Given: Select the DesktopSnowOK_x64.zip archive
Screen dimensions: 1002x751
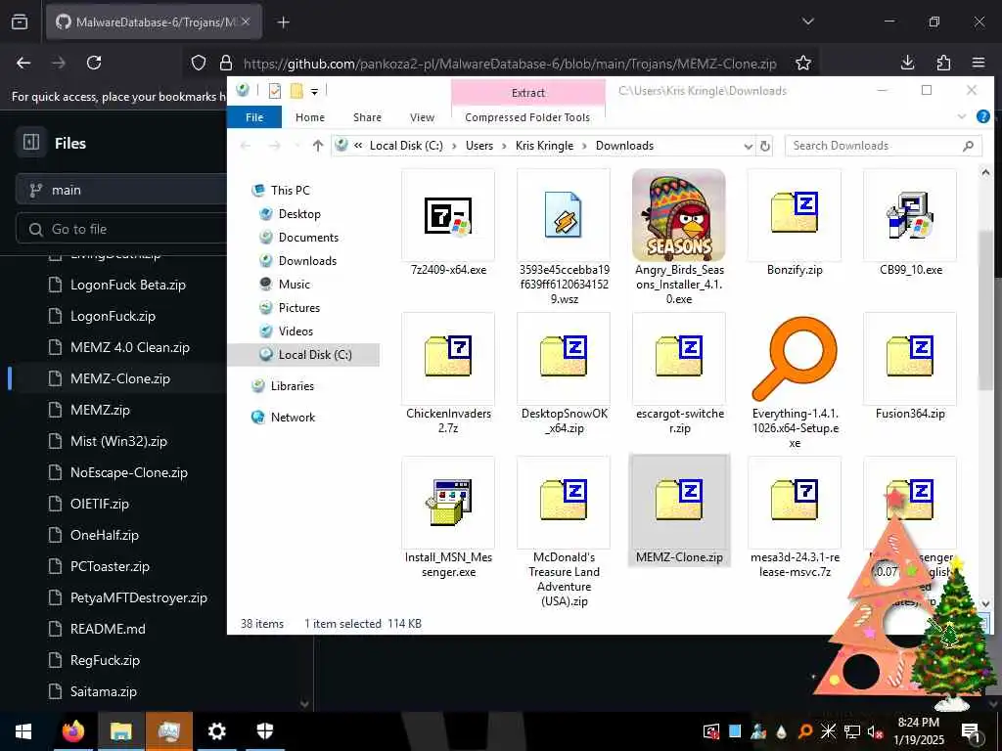Looking at the screenshot, I should point(564,356).
